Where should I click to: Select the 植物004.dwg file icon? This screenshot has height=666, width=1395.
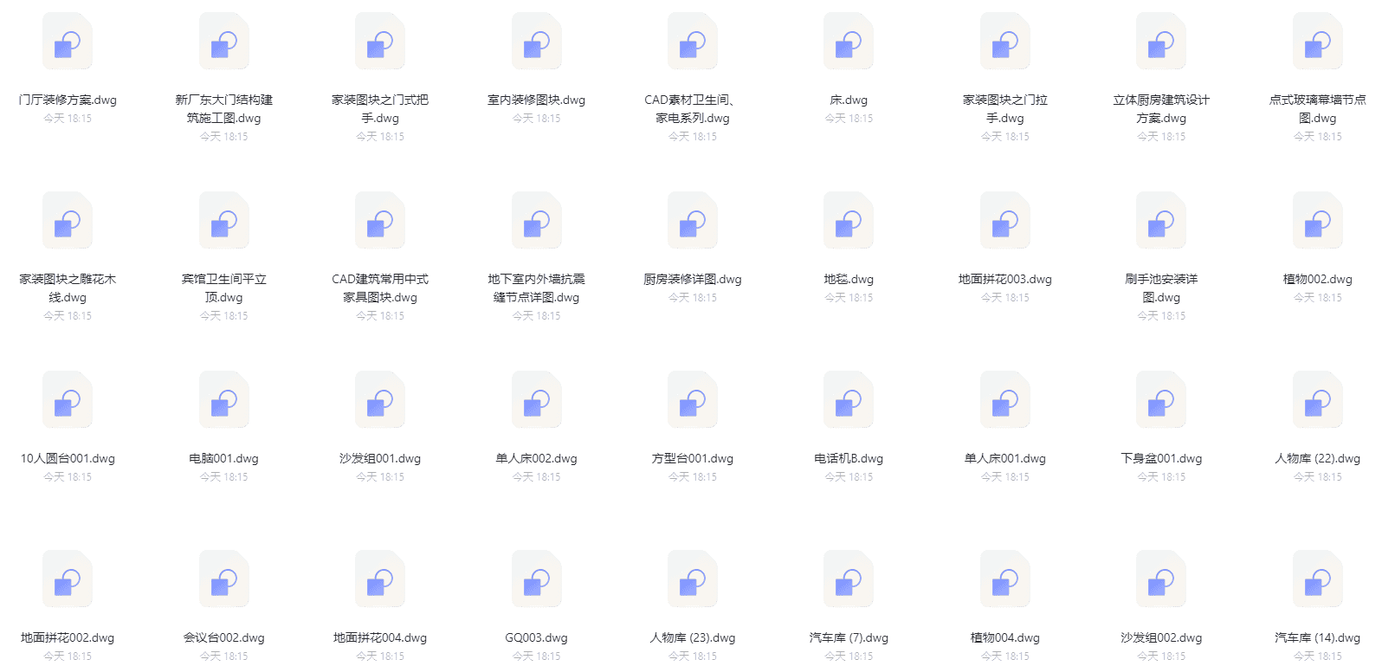click(1005, 579)
